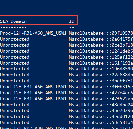The image size is (133, 129).
Task: Click Unprotected beside MssqlDatabase:::22c688db
Action: 15,75
